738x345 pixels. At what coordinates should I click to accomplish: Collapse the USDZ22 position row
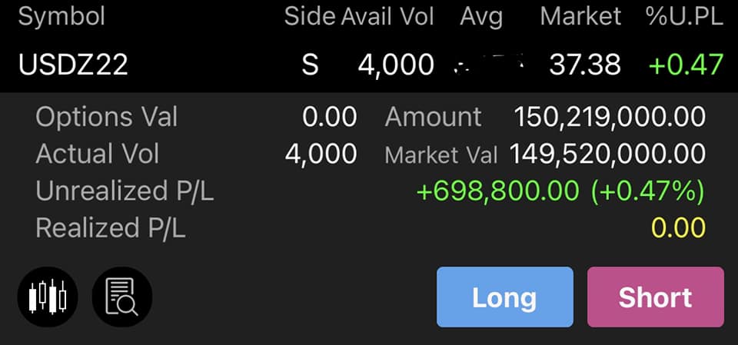(x=369, y=64)
